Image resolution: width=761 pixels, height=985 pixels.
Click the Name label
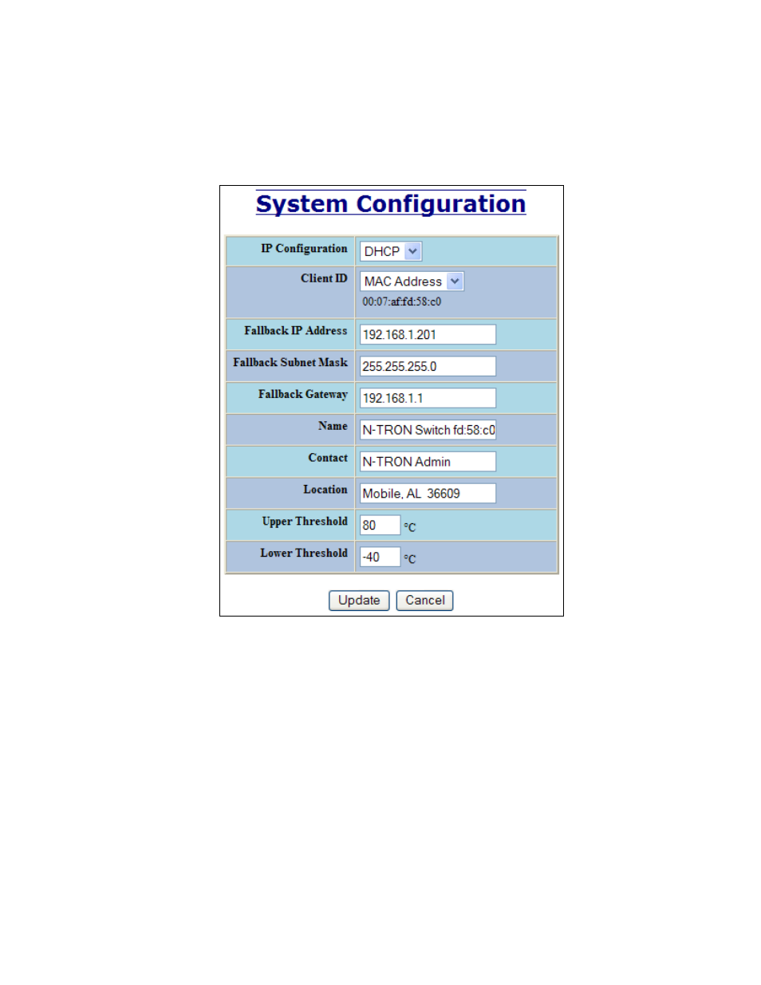[x=333, y=427]
